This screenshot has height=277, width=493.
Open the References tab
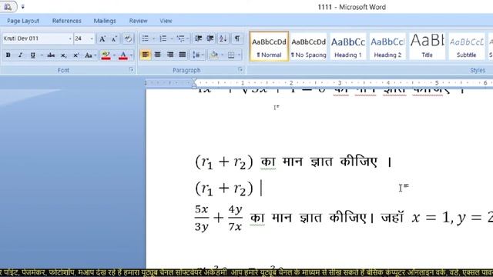[x=67, y=21]
